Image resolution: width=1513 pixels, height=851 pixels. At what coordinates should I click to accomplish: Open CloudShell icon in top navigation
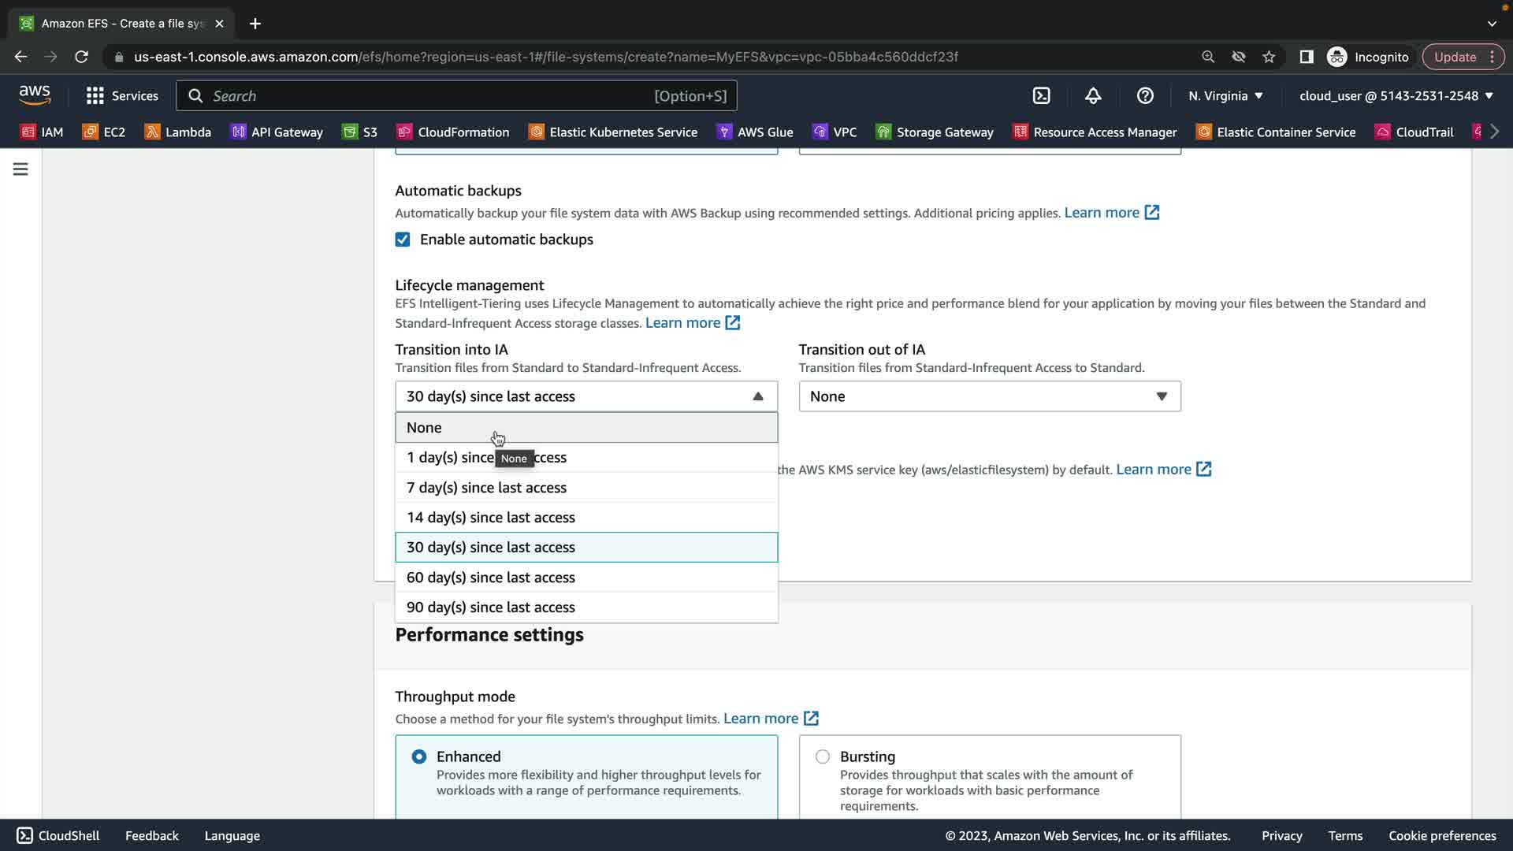(x=1041, y=96)
